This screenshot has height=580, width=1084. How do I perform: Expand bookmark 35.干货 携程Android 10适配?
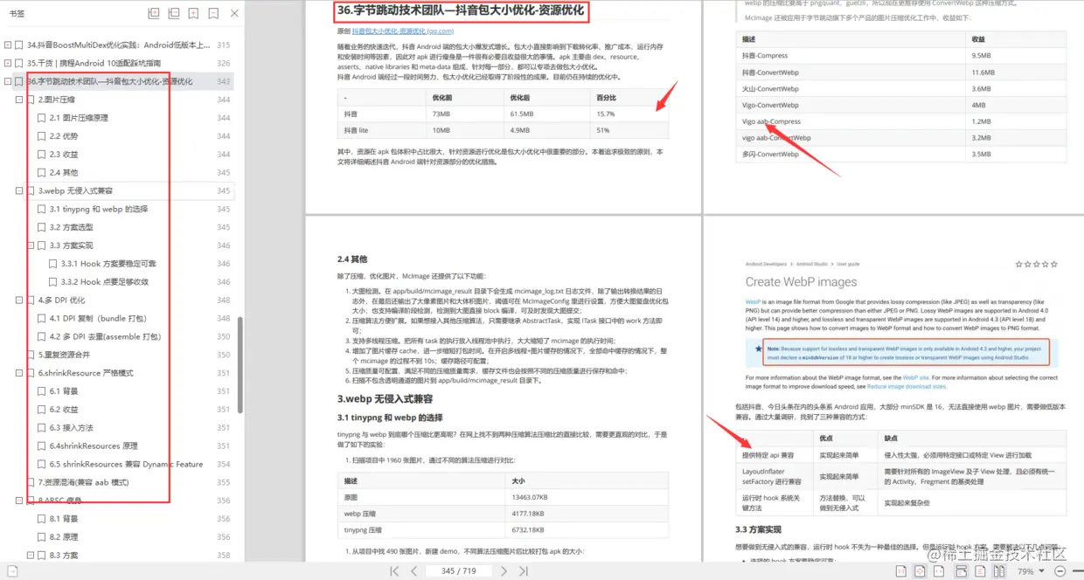(x=8, y=63)
